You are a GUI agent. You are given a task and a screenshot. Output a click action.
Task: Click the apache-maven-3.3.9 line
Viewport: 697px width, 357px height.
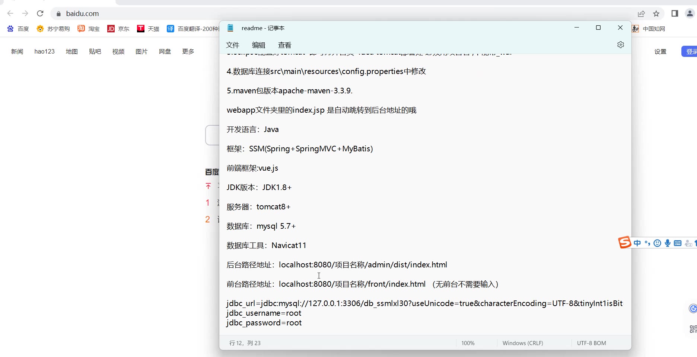click(x=290, y=91)
